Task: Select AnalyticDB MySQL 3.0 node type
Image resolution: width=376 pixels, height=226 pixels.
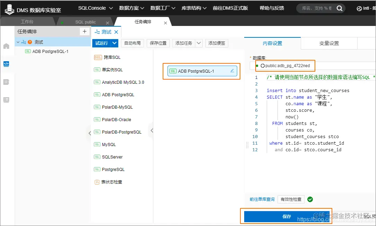Action: 119,82
